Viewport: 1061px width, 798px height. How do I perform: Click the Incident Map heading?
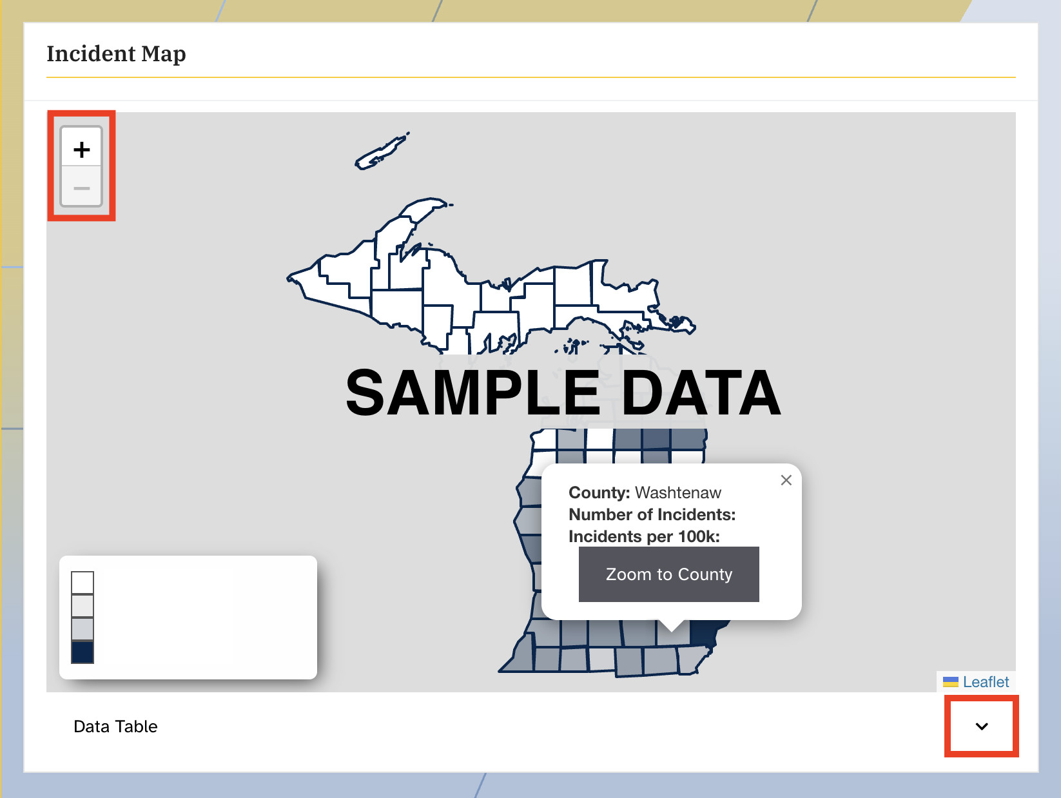pyautogui.click(x=116, y=54)
